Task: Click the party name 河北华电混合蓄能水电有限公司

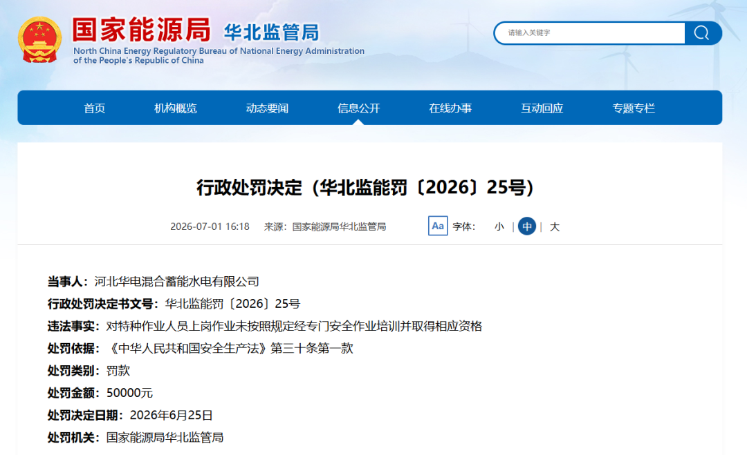Action: pos(177,282)
